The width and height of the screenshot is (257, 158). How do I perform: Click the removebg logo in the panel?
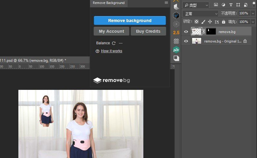[111, 80]
